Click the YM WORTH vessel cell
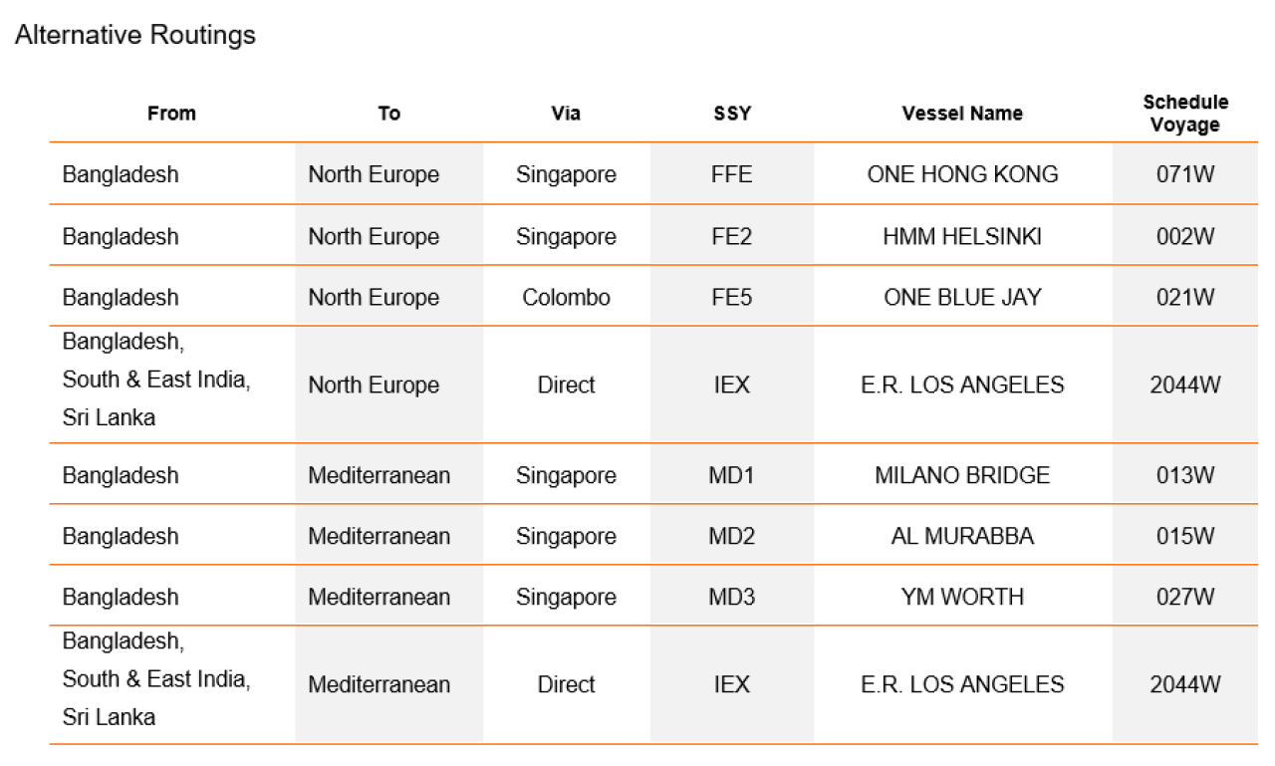The image size is (1275, 766). point(962,597)
